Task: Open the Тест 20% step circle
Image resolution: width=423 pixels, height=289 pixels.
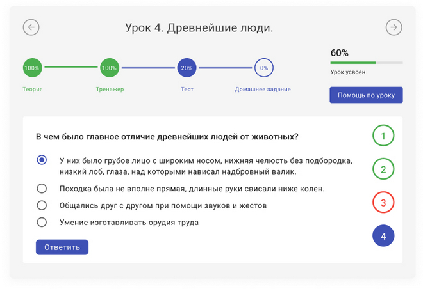Action: (x=187, y=68)
